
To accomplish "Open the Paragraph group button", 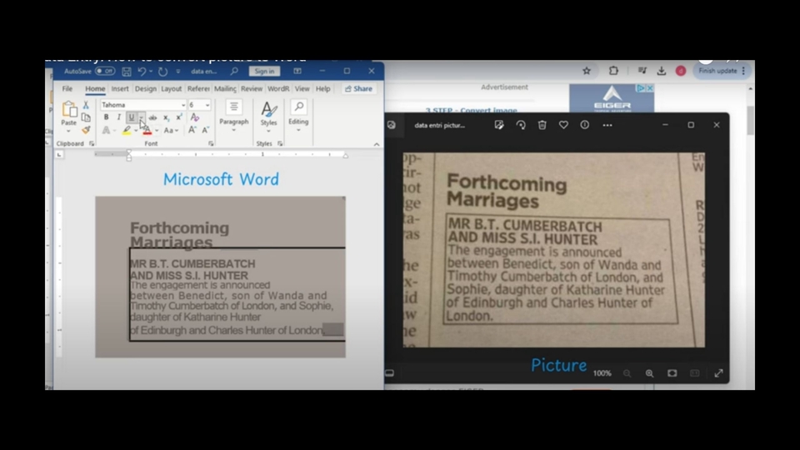I will coord(233,117).
